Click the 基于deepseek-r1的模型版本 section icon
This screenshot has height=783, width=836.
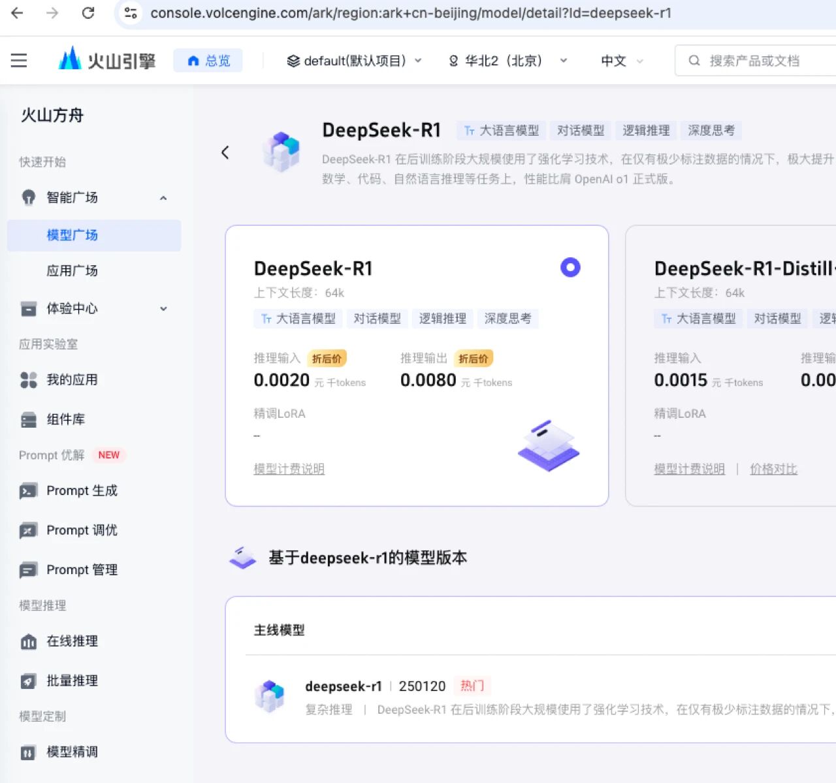pos(243,558)
